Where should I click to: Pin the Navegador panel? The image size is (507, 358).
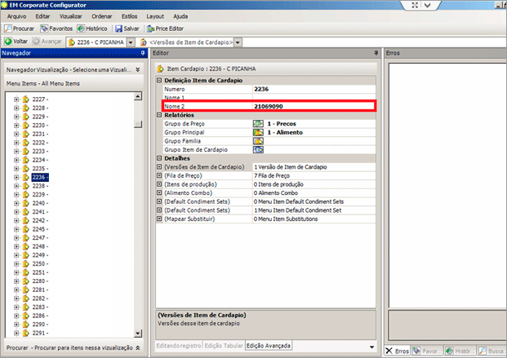144,53
